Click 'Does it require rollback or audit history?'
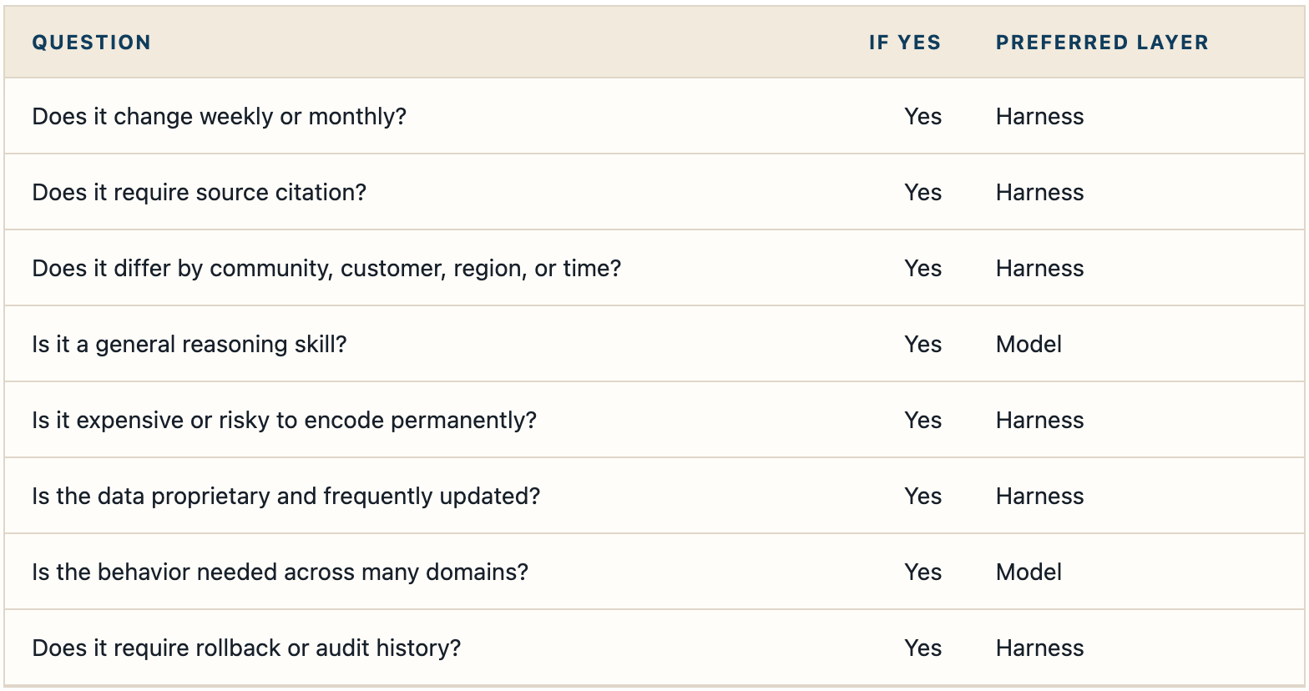This screenshot has width=1309, height=691. coord(246,648)
